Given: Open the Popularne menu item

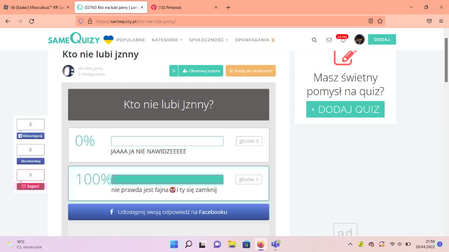Looking at the screenshot, I should pos(130,40).
